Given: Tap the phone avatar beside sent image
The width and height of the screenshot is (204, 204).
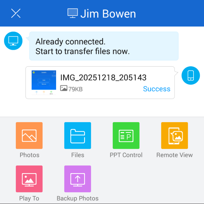Looking at the screenshot, I should click(x=191, y=75).
